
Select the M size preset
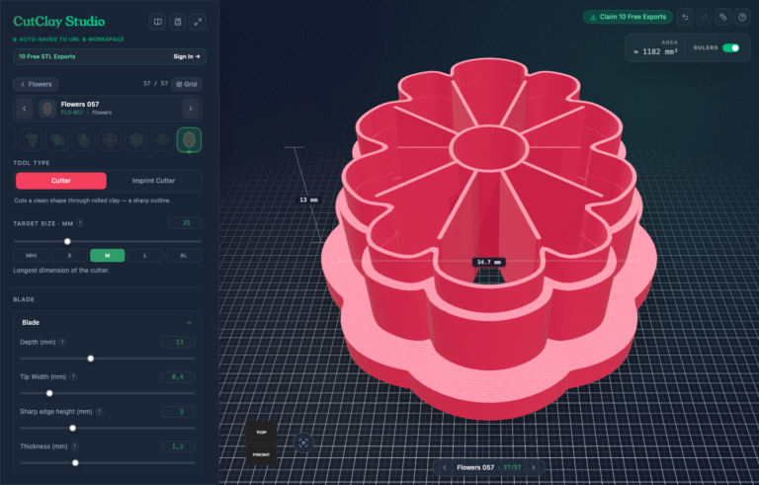[108, 256]
